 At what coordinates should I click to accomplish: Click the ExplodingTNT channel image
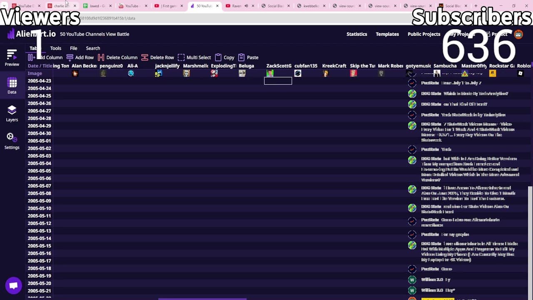pyautogui.click(x=214, y=73)
